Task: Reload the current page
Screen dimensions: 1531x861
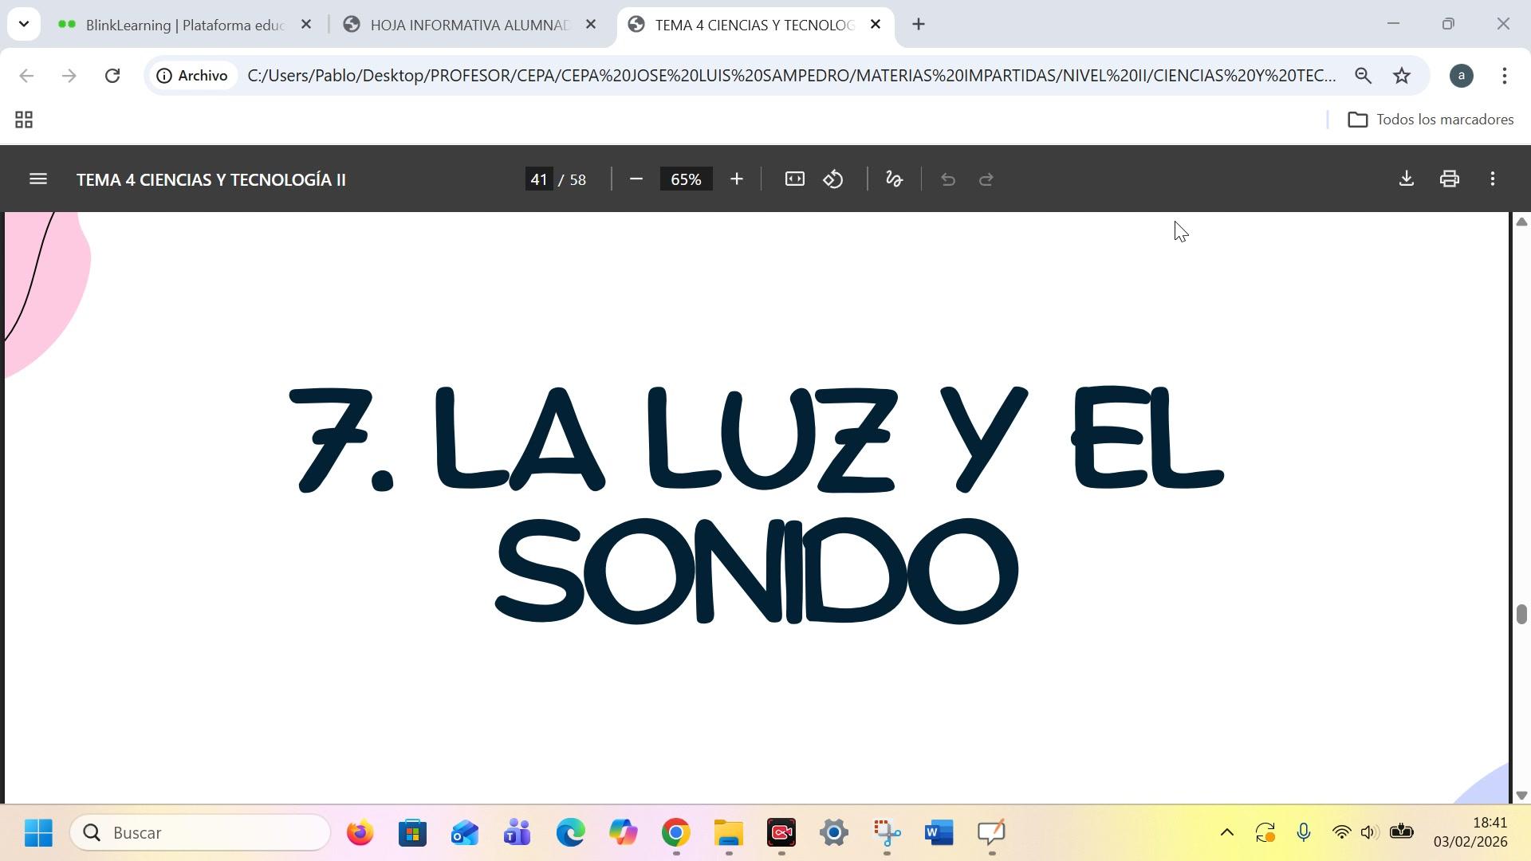Action: point(112,76)
